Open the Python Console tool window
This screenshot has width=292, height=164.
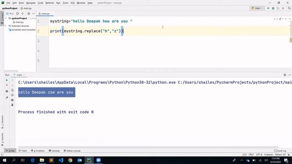[72, 151]
